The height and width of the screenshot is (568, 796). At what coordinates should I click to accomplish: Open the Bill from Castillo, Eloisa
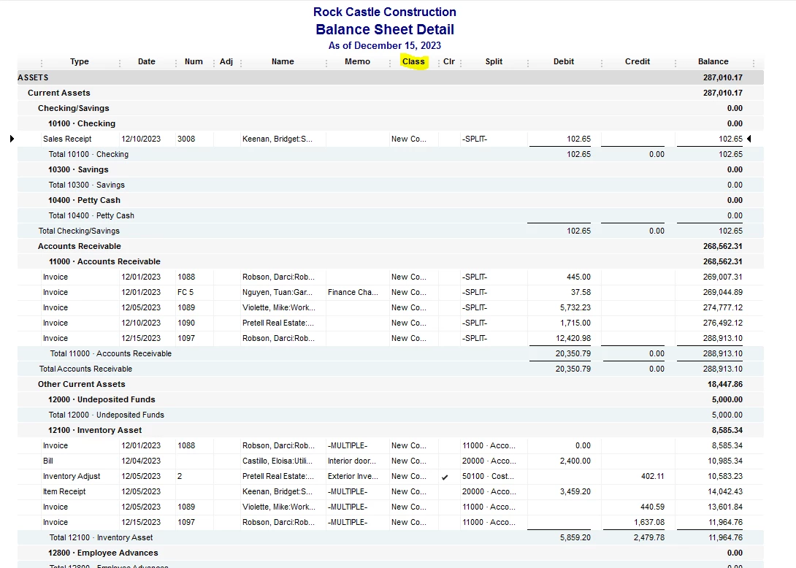point(391,461)
